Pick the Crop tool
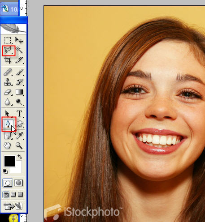 (8, 60)
